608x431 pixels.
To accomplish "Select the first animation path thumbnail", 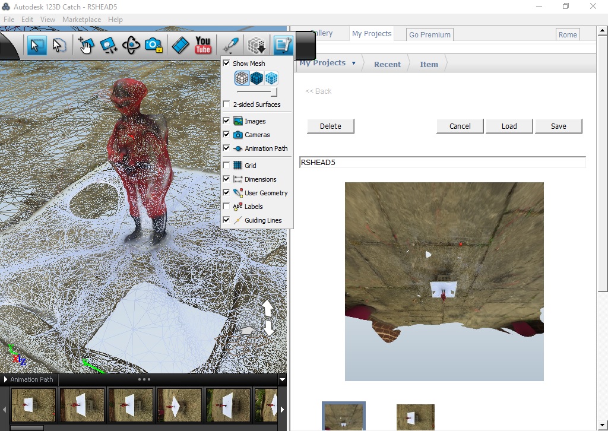I will pyautogui.click(x=33, y=405).
